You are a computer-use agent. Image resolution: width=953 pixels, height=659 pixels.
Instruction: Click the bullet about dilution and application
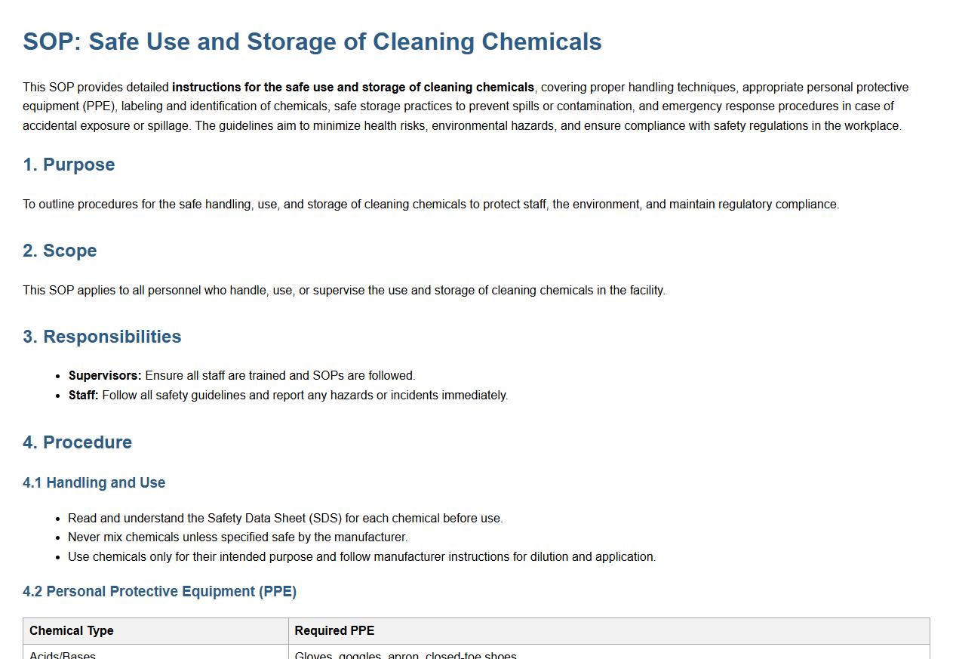(361, 557)
